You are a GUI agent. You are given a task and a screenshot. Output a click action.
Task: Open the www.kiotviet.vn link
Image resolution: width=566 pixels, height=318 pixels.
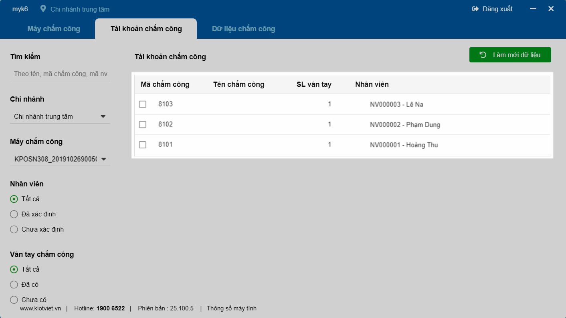40,308
